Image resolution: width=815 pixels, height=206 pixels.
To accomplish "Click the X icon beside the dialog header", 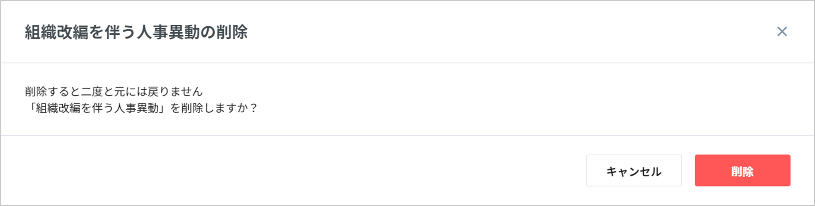I will (x=782, y=32).
